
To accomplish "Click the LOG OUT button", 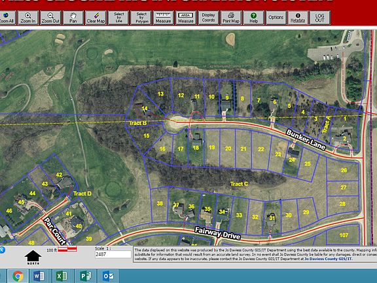I will tap(319, 18).
